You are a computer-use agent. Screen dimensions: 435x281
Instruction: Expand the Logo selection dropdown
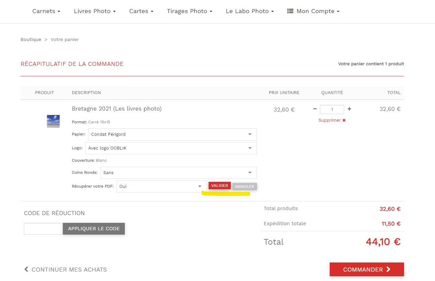[x=171, y=148]
